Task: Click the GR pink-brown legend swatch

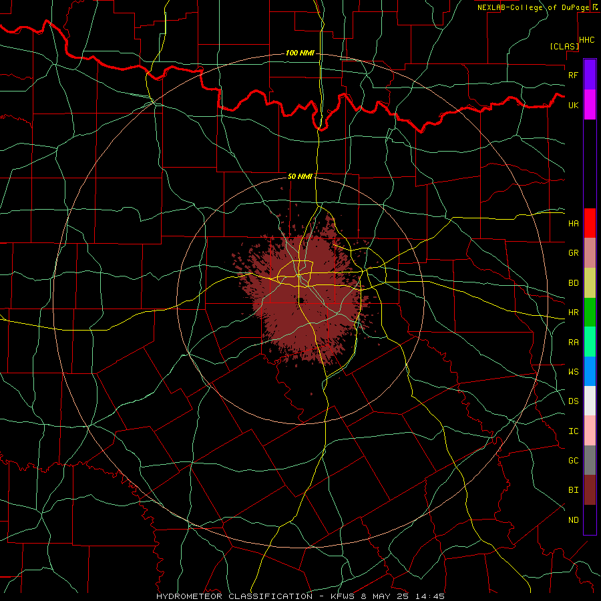Action: 590,253
